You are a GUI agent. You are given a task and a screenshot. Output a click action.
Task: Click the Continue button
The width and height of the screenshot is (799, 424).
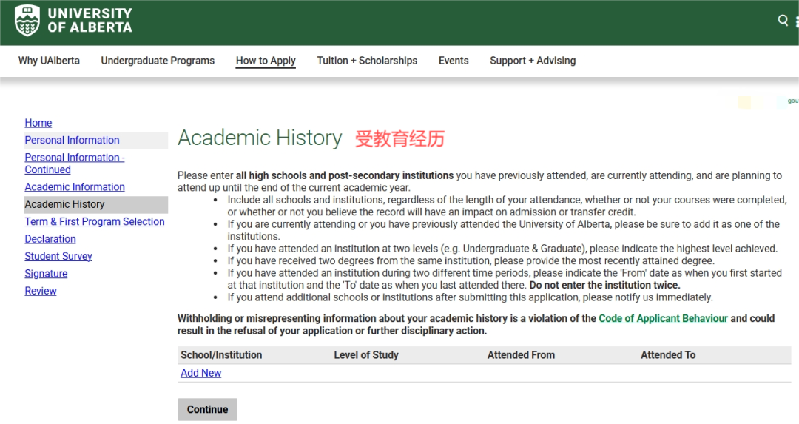pyautogui.click(x=207, y=409)
